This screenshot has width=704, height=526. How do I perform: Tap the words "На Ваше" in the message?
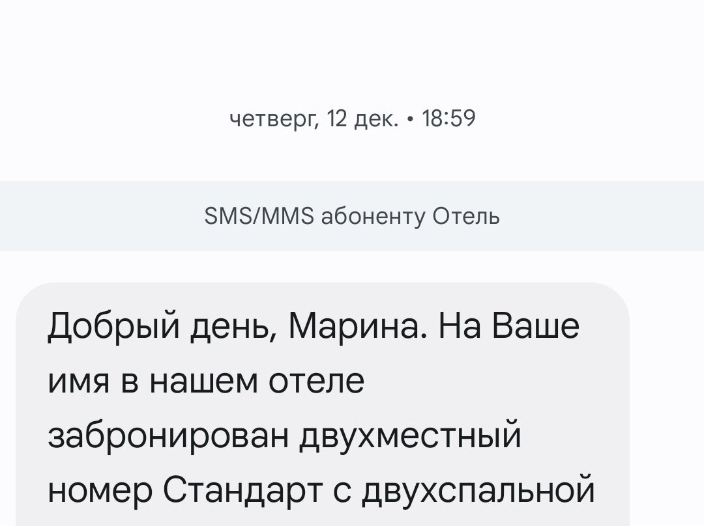(x=508, y=326)
